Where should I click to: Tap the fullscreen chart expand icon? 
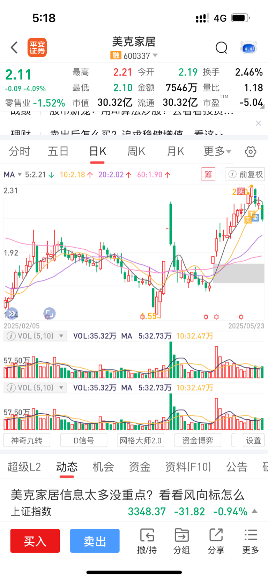(x=49, y=314)
